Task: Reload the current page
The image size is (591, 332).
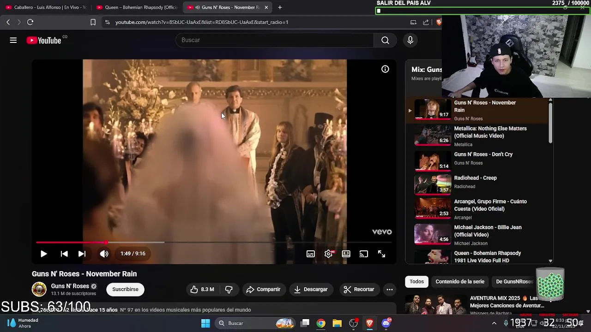Action: tap(30, 22)
